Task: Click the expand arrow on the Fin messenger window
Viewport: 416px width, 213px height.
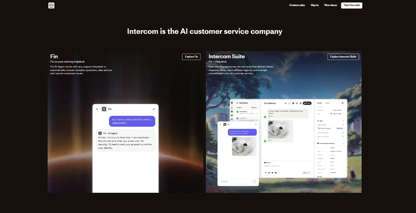Action: pyautogui.click(x=154, y=109)
